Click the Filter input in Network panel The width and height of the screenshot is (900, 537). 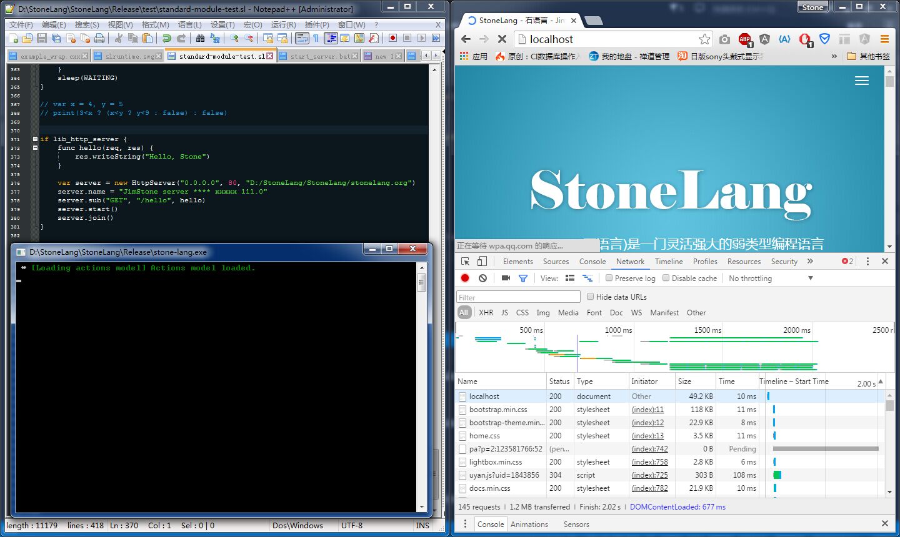[x=519, y=297]
